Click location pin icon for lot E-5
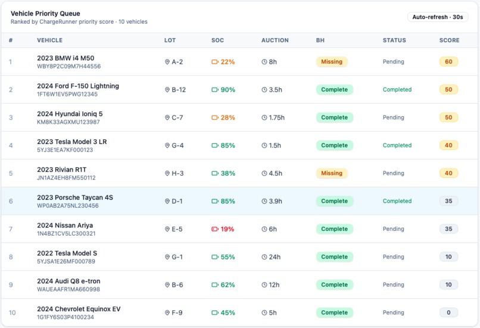The height and width of the screenshot is (328, 480). pos(167,229)
